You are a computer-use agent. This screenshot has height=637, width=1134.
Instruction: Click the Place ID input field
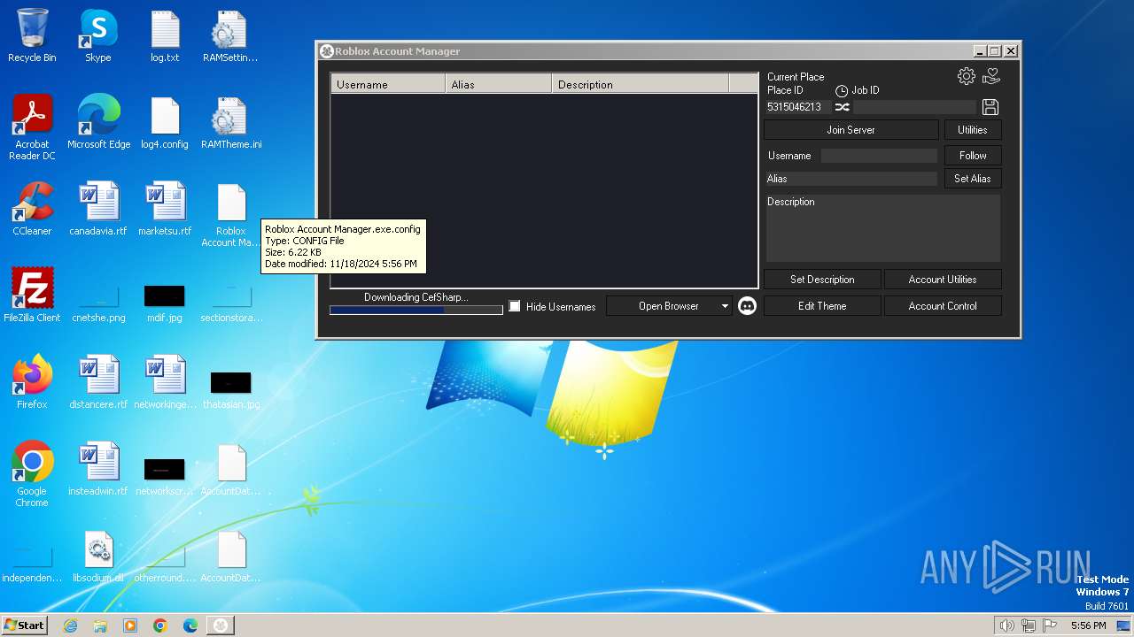click(797, 107)
